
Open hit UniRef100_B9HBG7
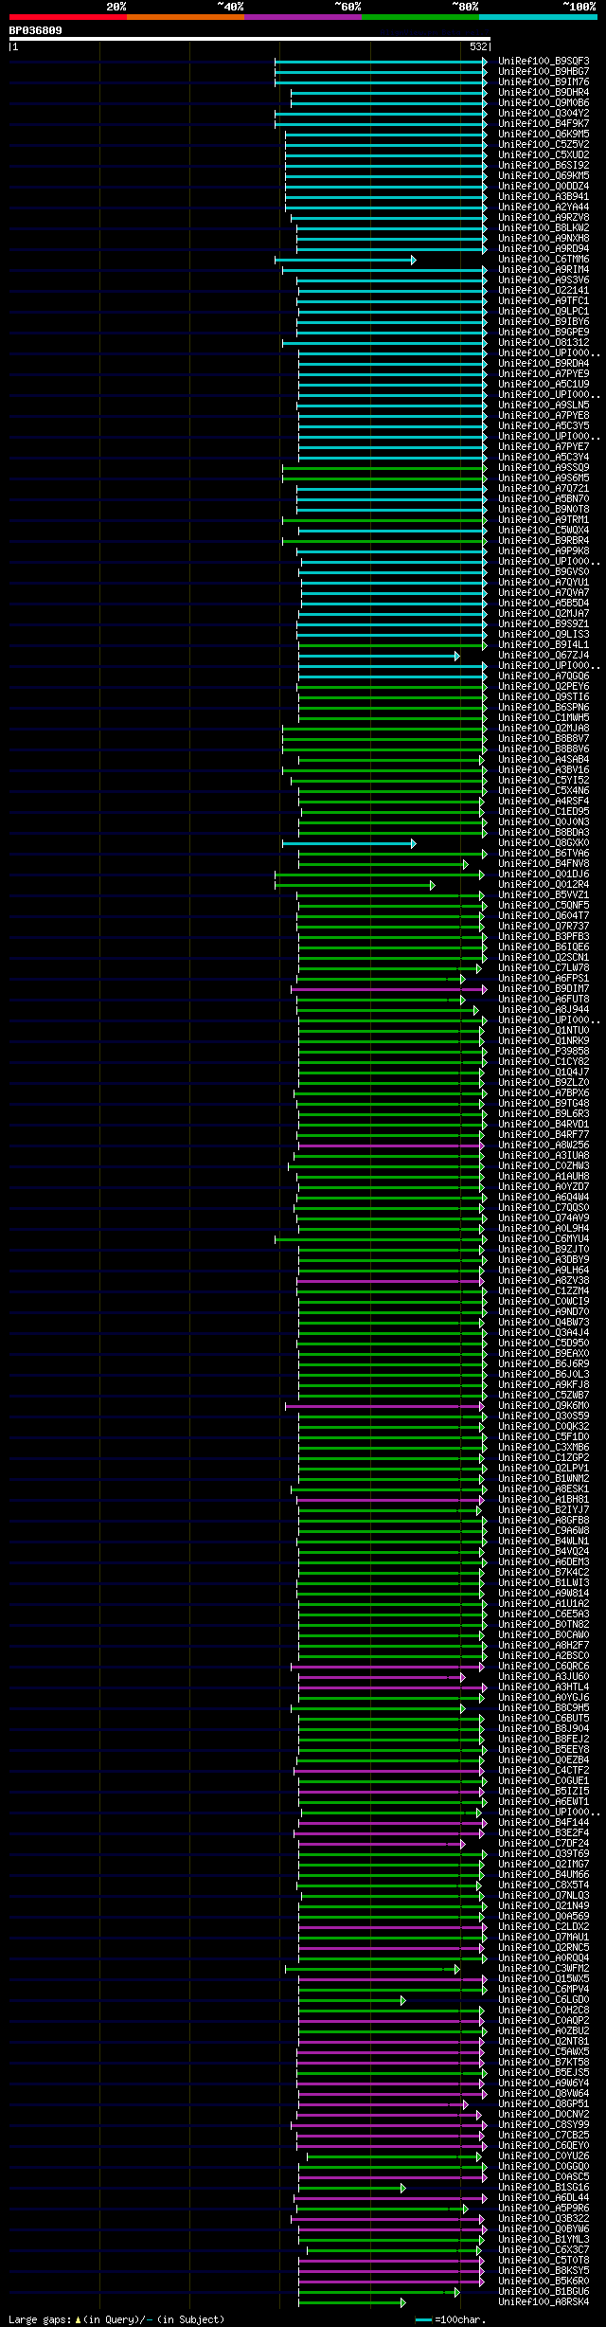544,72
